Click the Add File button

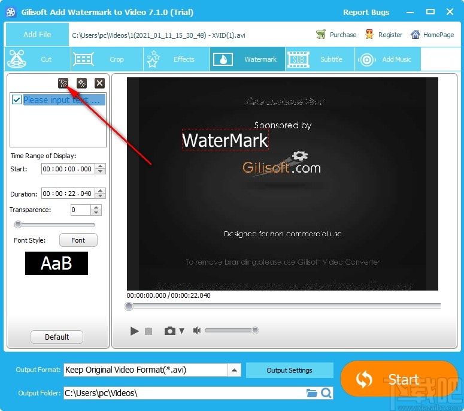(37, 34)
